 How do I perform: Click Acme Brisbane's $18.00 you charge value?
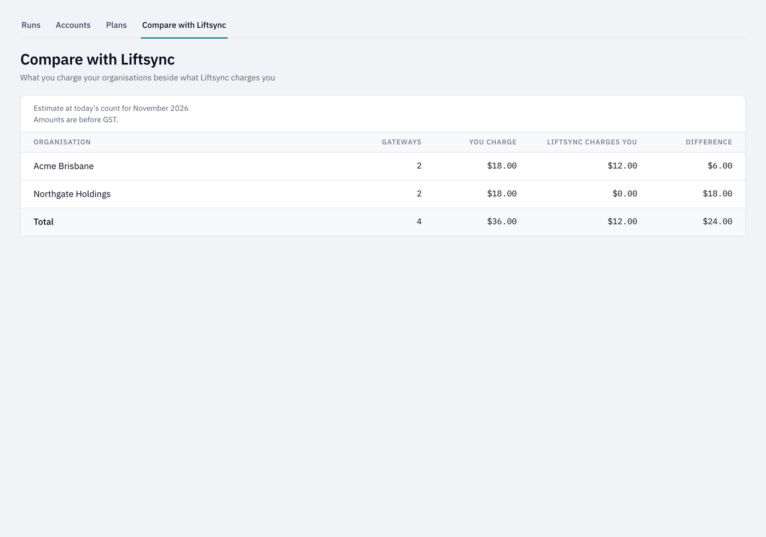coord(502,166)
